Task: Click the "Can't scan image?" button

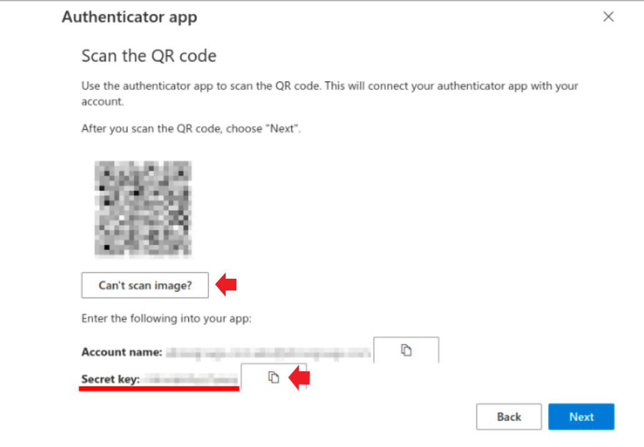Action: pyautogui.click(x=145, y=285)
